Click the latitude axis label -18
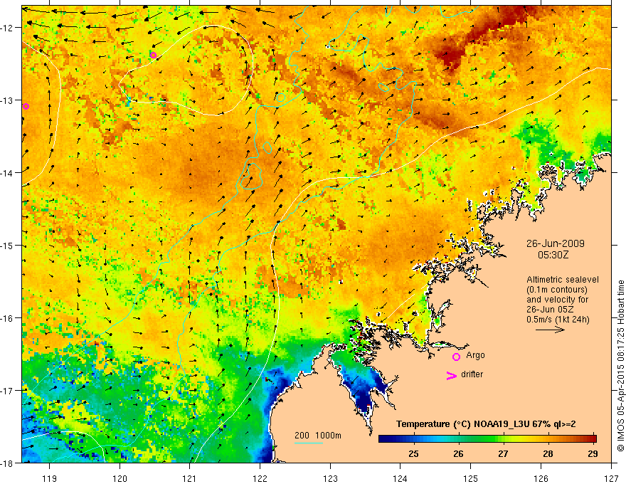Viewport: 626px width, 484px height. (7, 463)
